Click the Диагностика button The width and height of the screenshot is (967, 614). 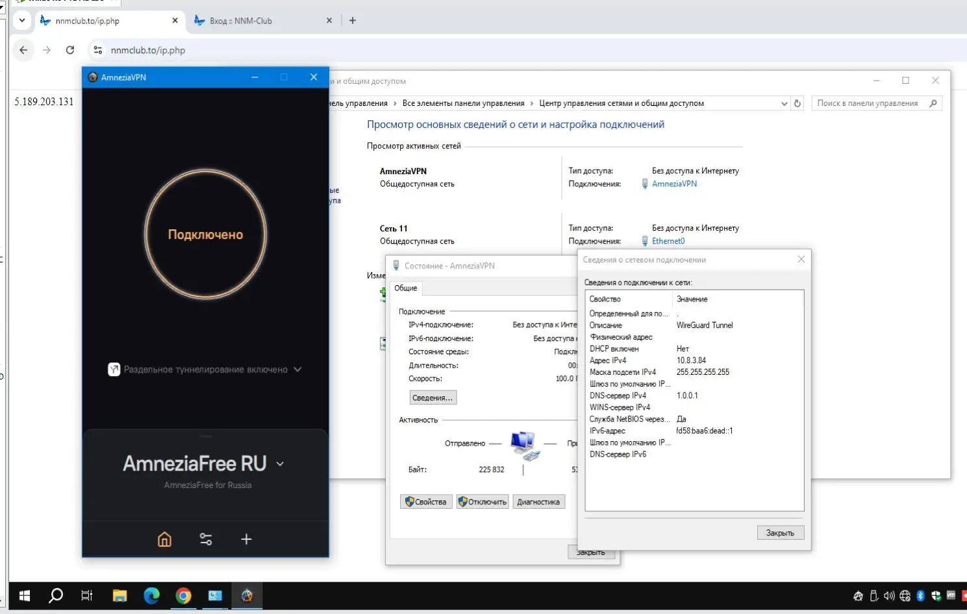point(538,502)
